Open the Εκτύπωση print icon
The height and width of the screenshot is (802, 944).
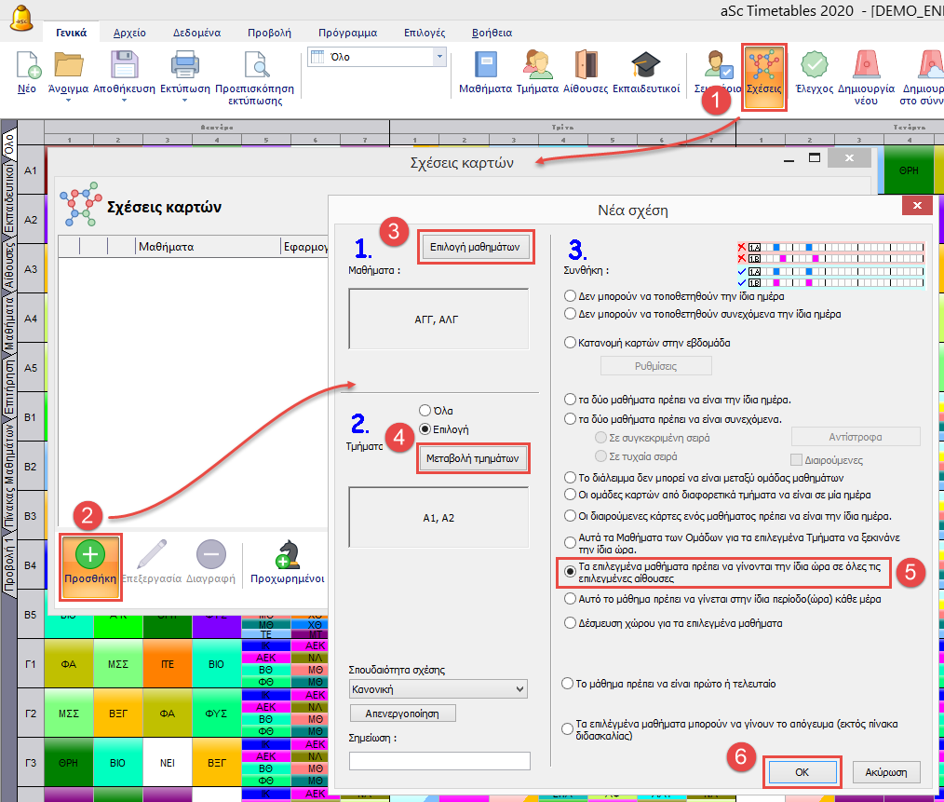[x=189, y=67]
